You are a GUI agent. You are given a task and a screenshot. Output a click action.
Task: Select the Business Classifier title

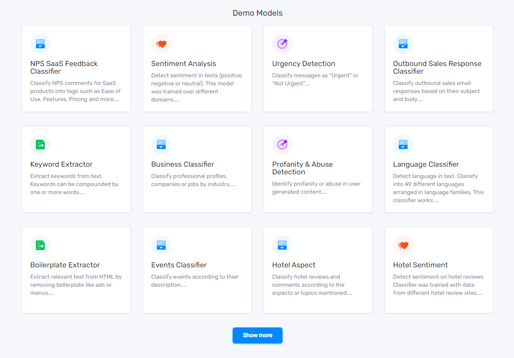(x=183, y=164)
